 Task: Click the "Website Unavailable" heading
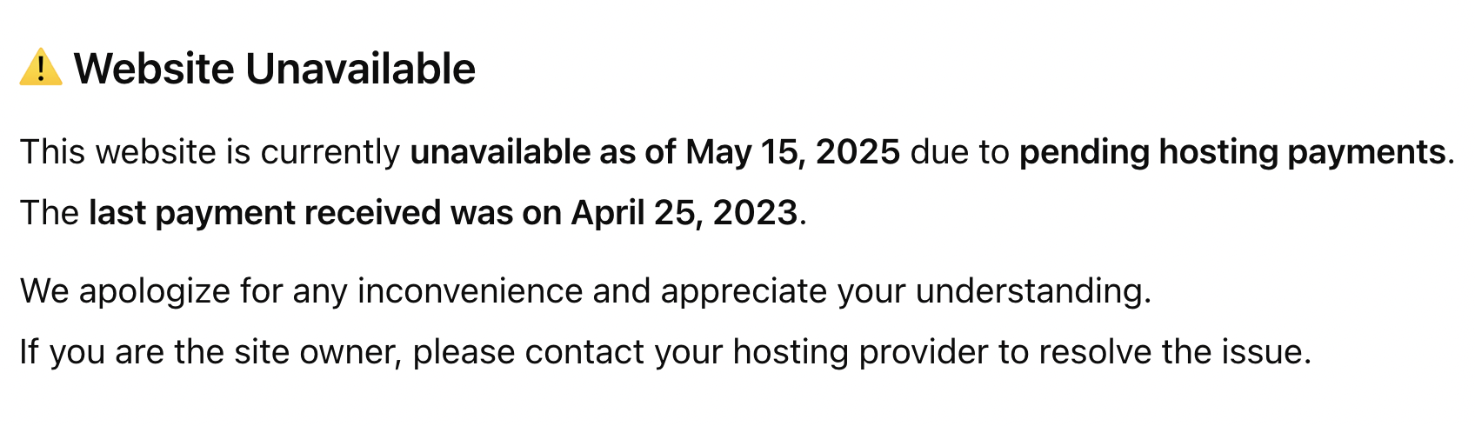point(274,69)
